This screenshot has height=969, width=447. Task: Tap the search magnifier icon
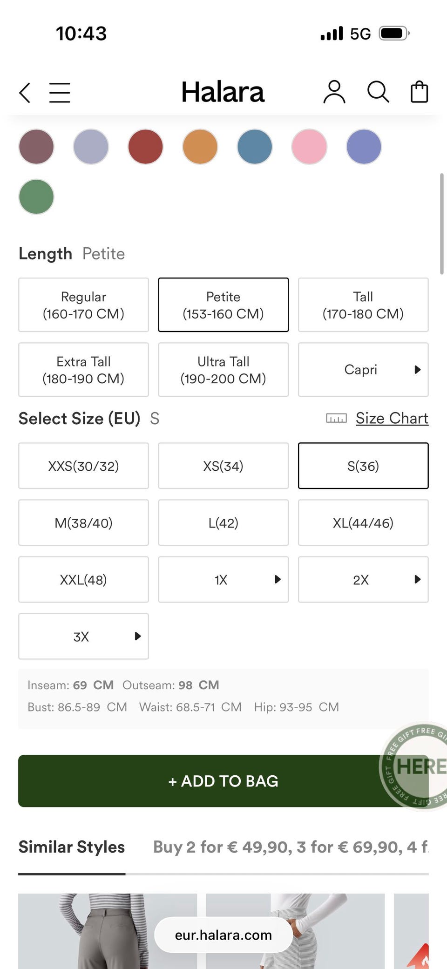378,92
